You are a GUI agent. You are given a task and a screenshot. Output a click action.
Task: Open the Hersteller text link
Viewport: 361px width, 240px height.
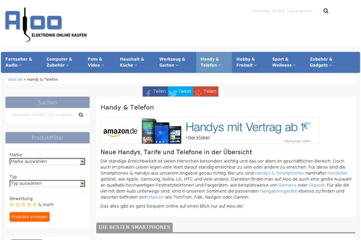tap(338, 173)
